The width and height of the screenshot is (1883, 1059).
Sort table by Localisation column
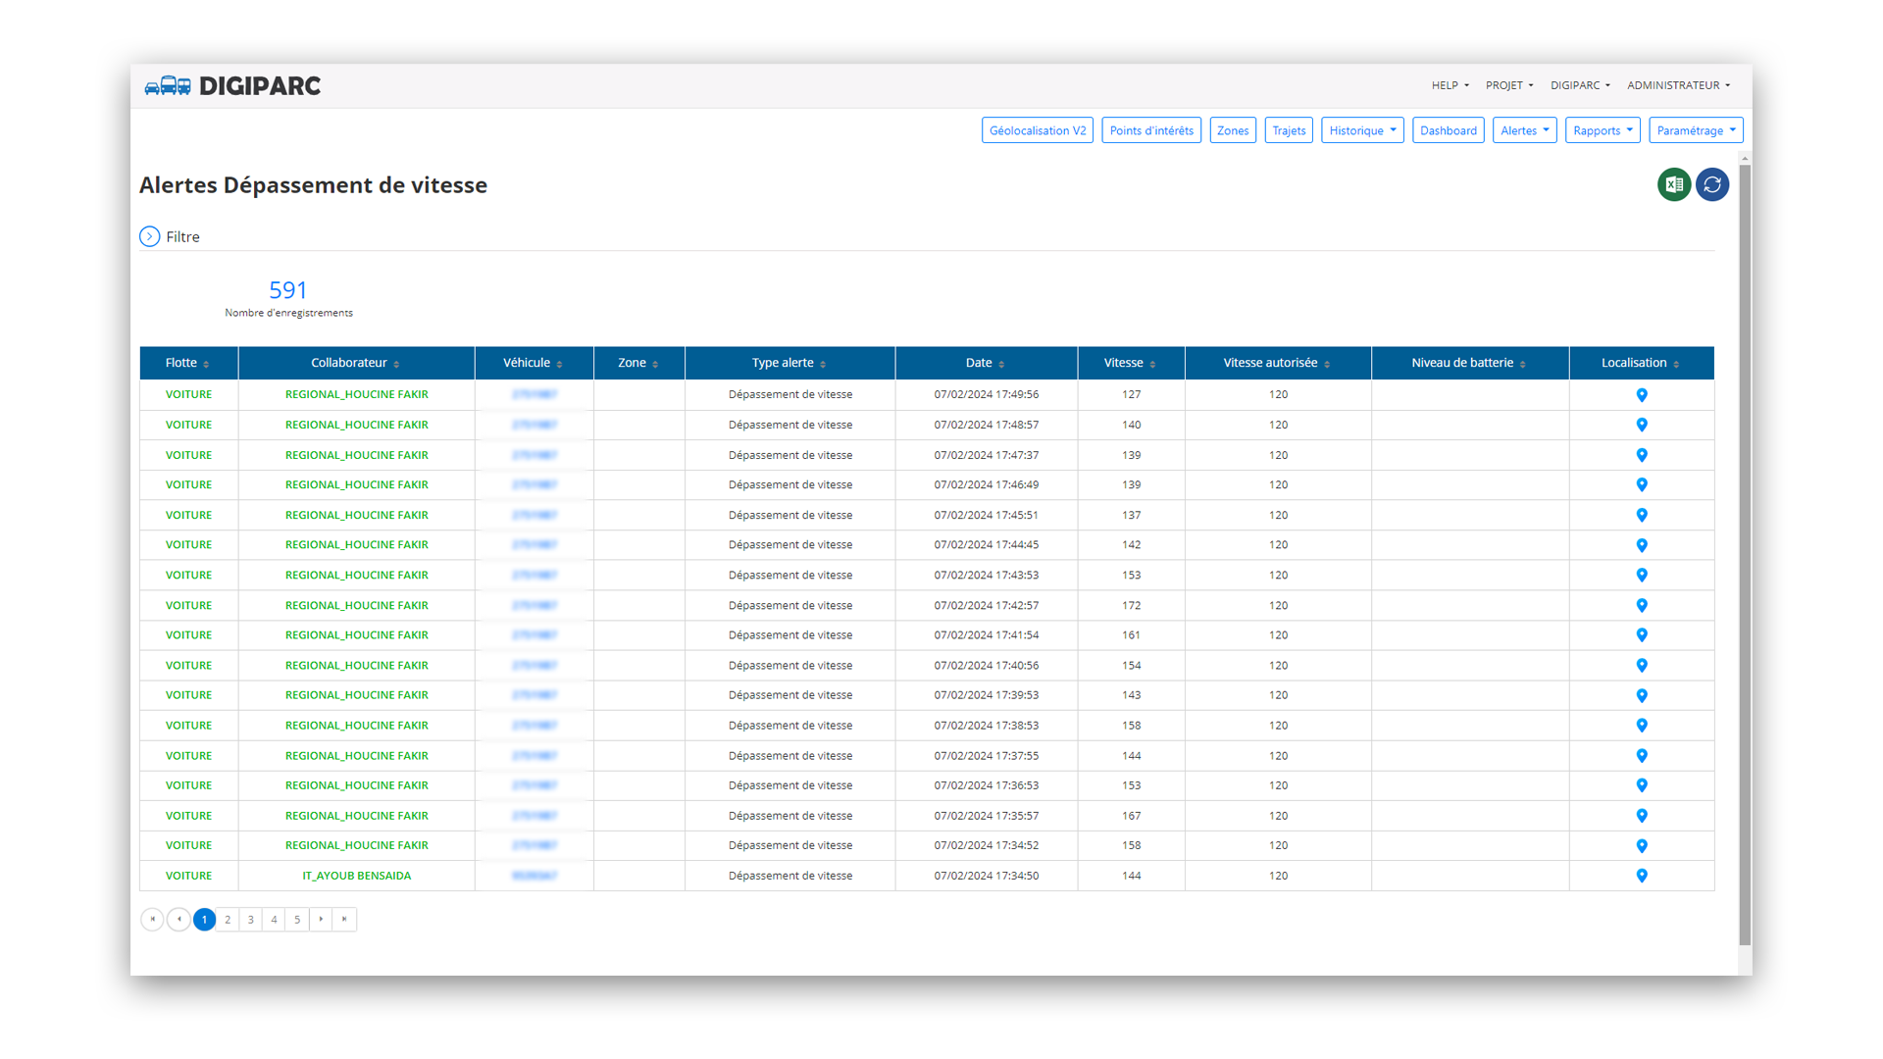tap(1642, 363)
